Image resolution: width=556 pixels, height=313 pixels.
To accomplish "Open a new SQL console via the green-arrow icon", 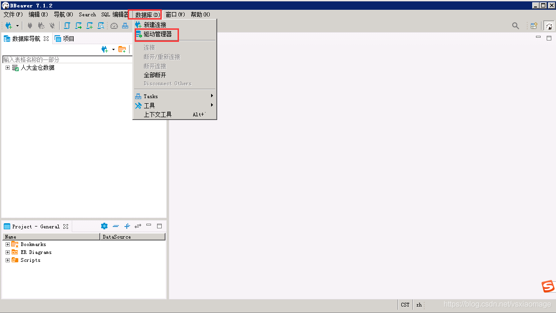I will [x=78, y=26].
